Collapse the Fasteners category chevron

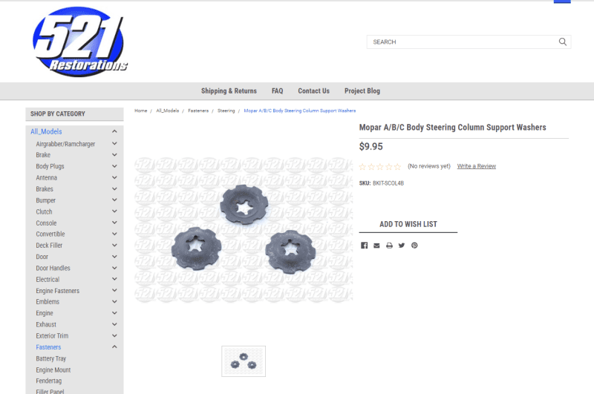point(114,347)
